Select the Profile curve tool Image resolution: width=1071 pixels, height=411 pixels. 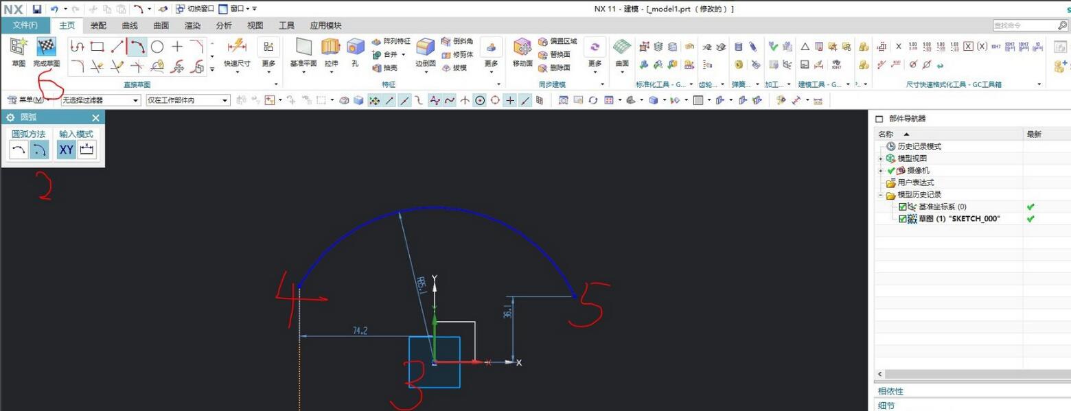78,47
